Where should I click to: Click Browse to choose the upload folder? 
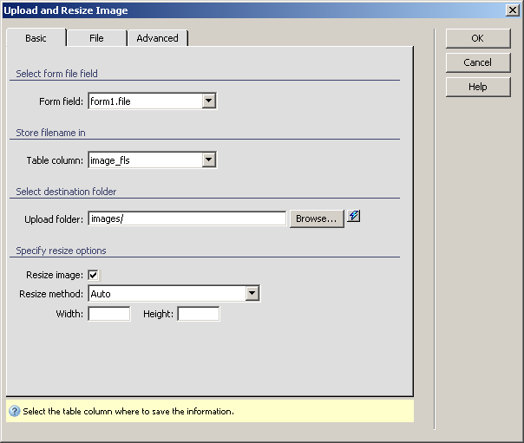coord(316,218)
